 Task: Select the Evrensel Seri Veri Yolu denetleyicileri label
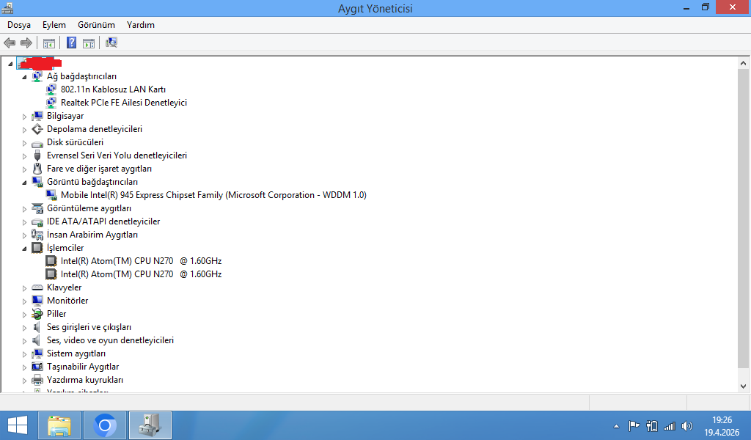coord(117,155)
